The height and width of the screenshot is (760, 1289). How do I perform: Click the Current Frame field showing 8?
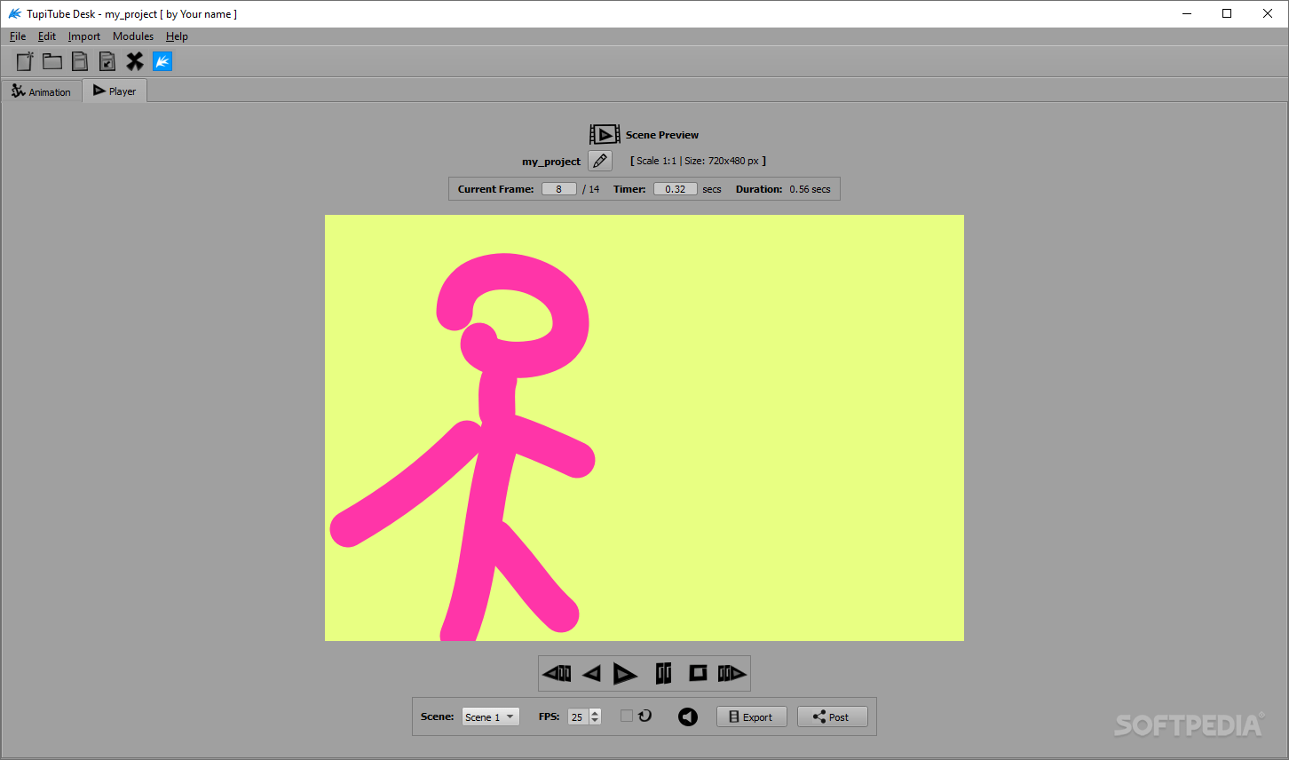coord(559,189)
